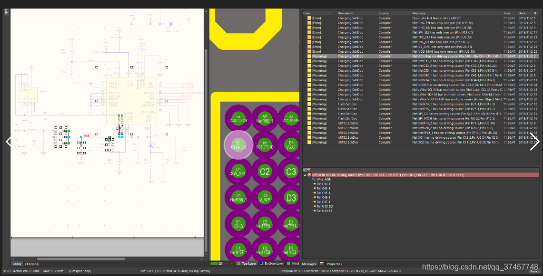Toggle the Mech layer green color box
The image size is (543, 276).
(288, 264)
